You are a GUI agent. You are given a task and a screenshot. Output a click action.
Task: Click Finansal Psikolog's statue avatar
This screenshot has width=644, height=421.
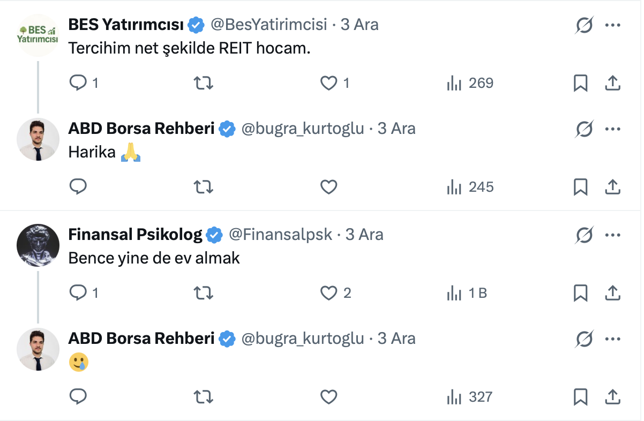[x=38, y=244]
